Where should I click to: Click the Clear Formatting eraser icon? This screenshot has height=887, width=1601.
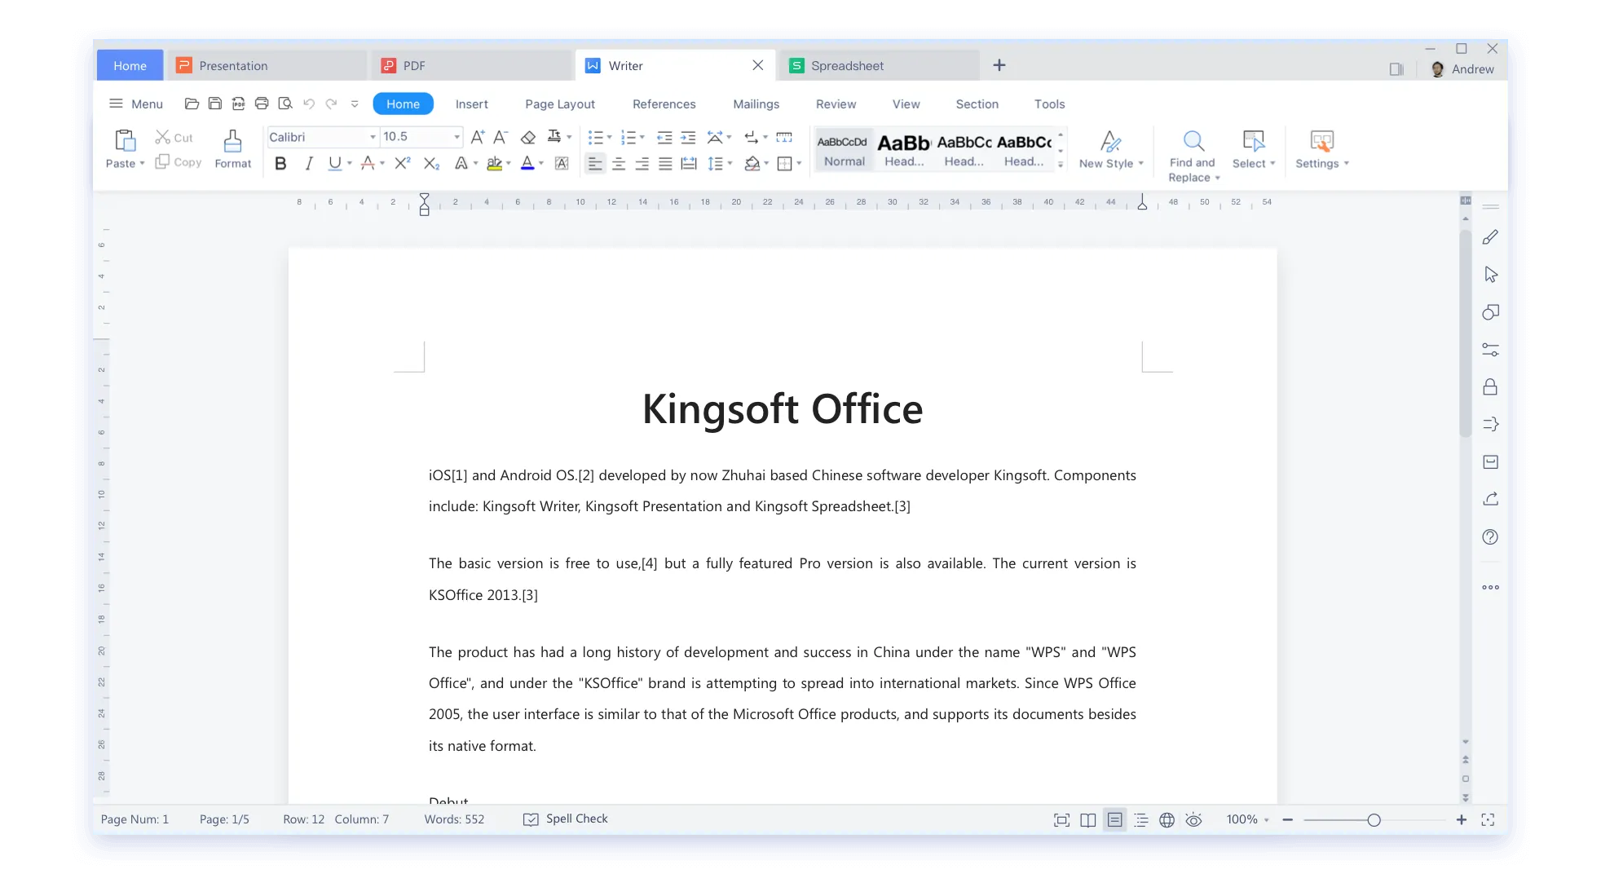(x=528, y=137)
